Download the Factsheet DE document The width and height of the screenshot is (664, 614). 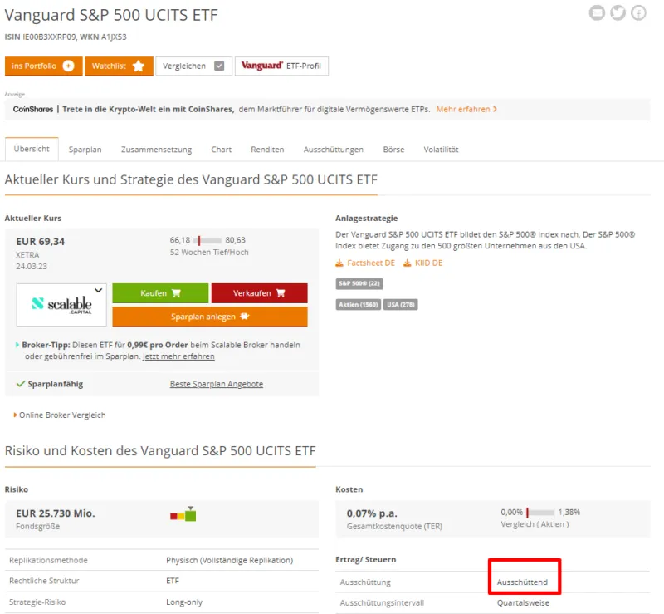point(365,263)
